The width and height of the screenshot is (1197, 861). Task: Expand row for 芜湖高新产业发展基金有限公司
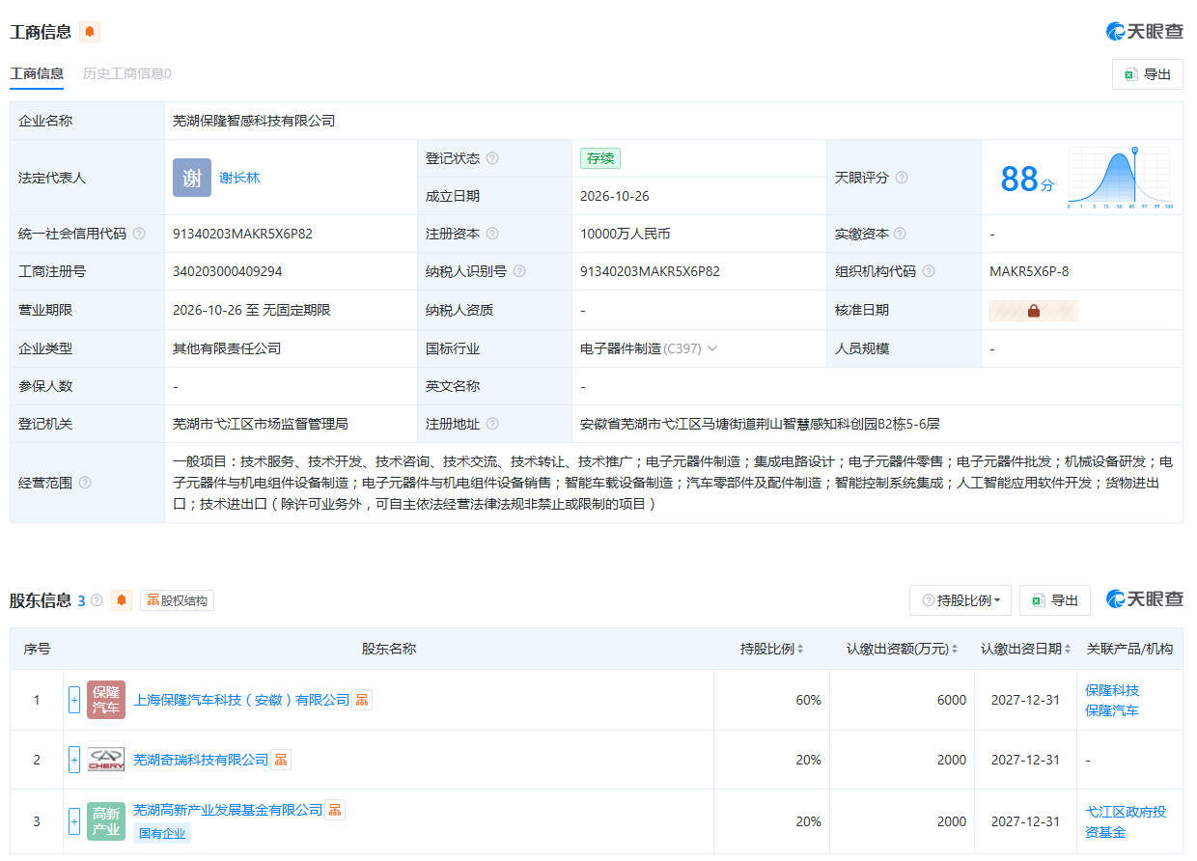click(74, 821)
